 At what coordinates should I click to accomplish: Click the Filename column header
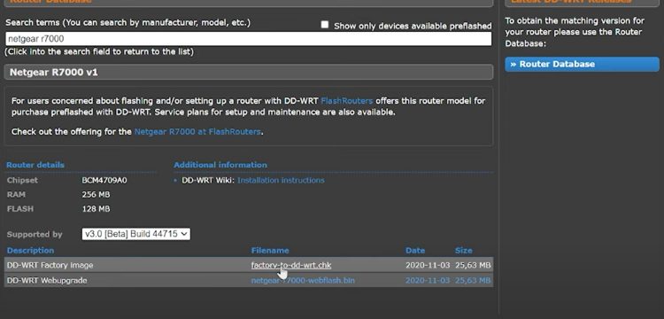(x=270, y=251)
